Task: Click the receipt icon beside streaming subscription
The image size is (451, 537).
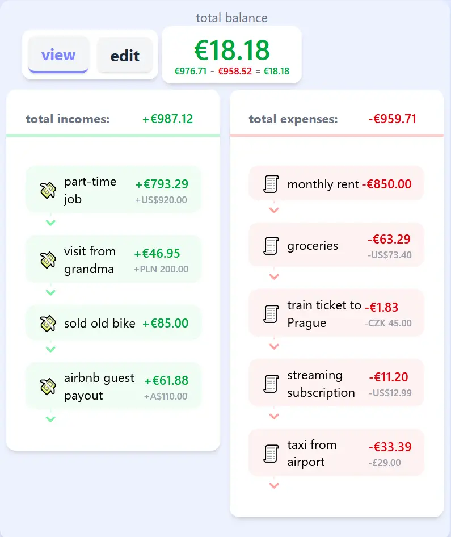Action: tap(271, 384)
